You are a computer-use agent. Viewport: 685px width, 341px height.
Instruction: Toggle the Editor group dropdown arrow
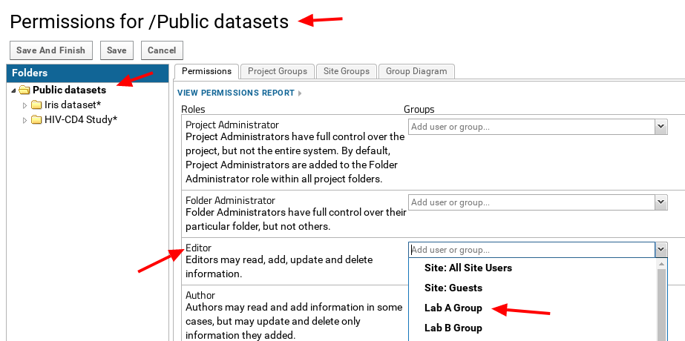(661, 250)
